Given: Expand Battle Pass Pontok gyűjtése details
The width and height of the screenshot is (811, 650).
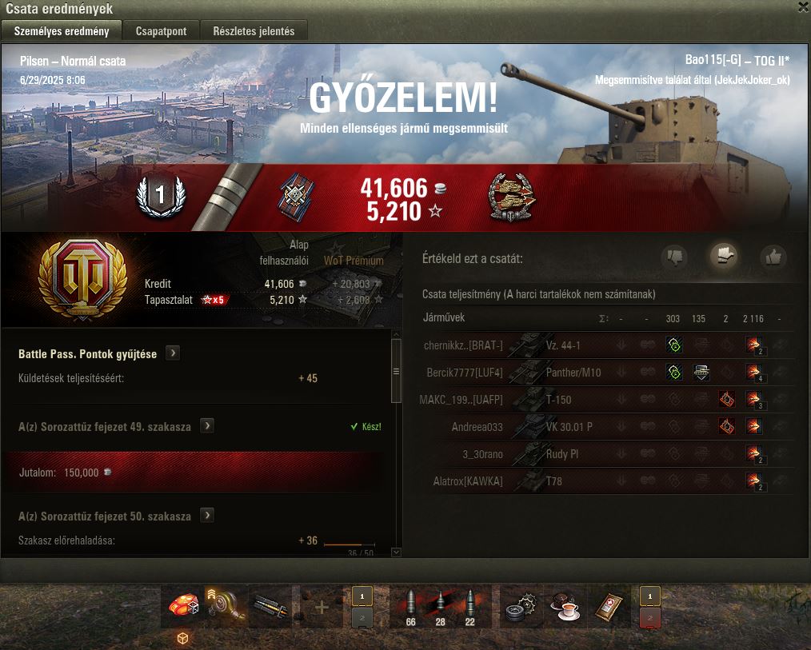Looking at the screenshot, I should coord(173,353).
